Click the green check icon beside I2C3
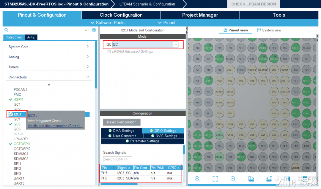This screenshot has width=321, height=189. pyautogui.click(x=11, y=114)
